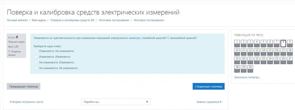Click the page title 'Поверка и калибровка средств электрических измерений'
The height and width of the screenshot is (110, 295).
(x=93, y=12)
